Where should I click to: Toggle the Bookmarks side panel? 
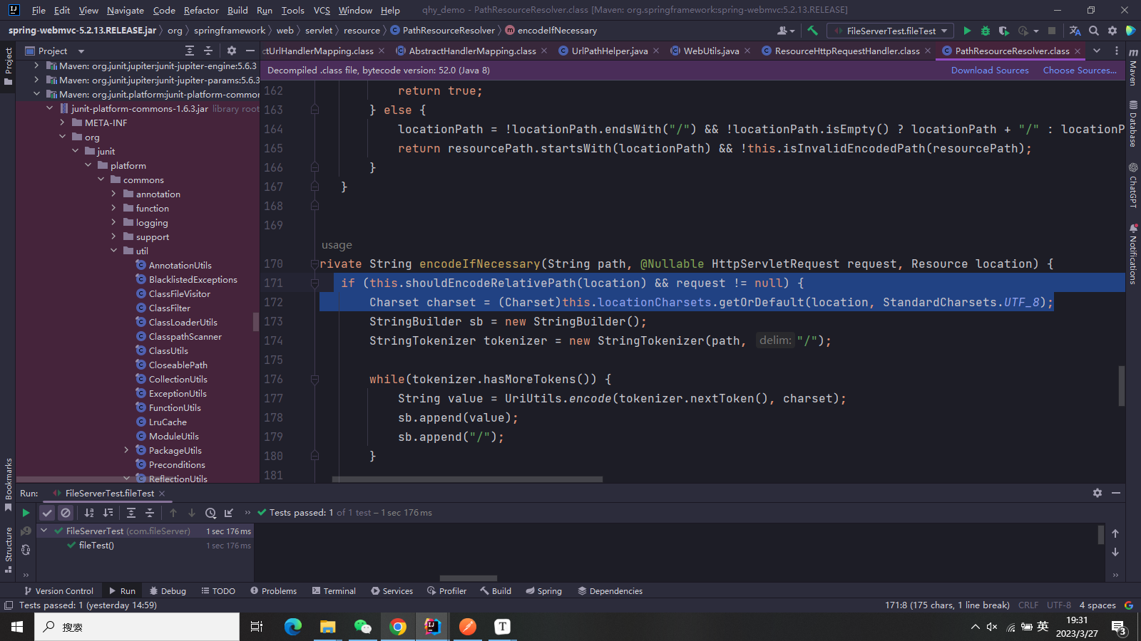(9, 484)
